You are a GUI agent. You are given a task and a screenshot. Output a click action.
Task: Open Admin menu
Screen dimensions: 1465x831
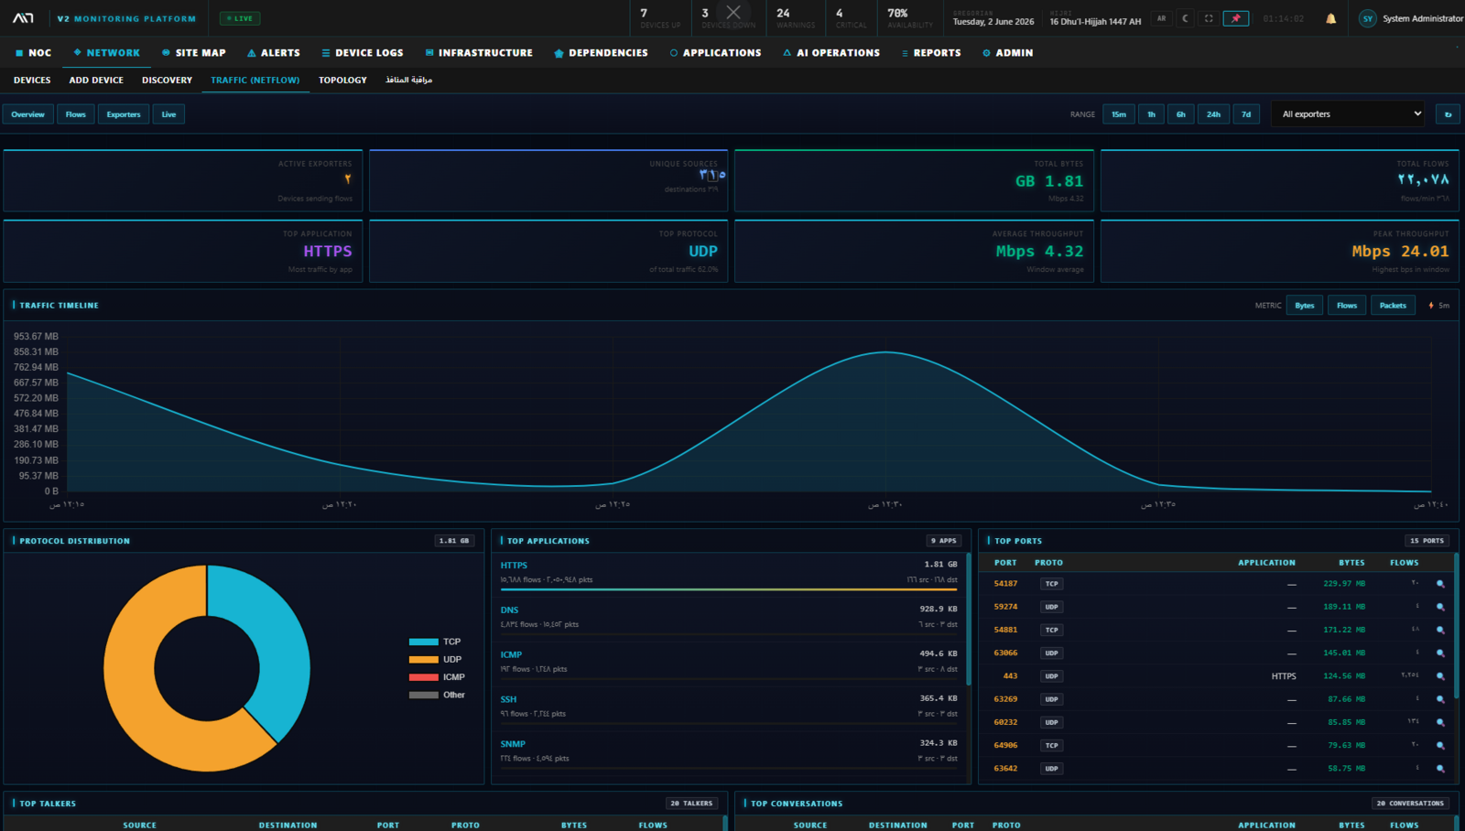[x=1007, y=53]
